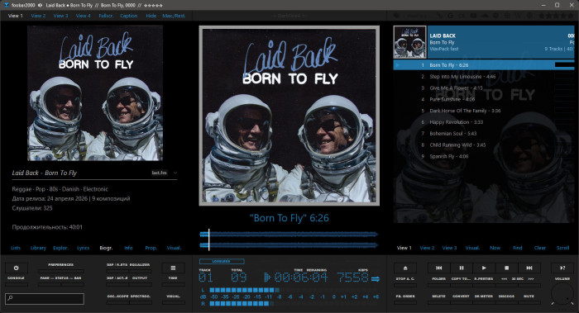
Task: Skip to the previous track
Action: [438, 268]
